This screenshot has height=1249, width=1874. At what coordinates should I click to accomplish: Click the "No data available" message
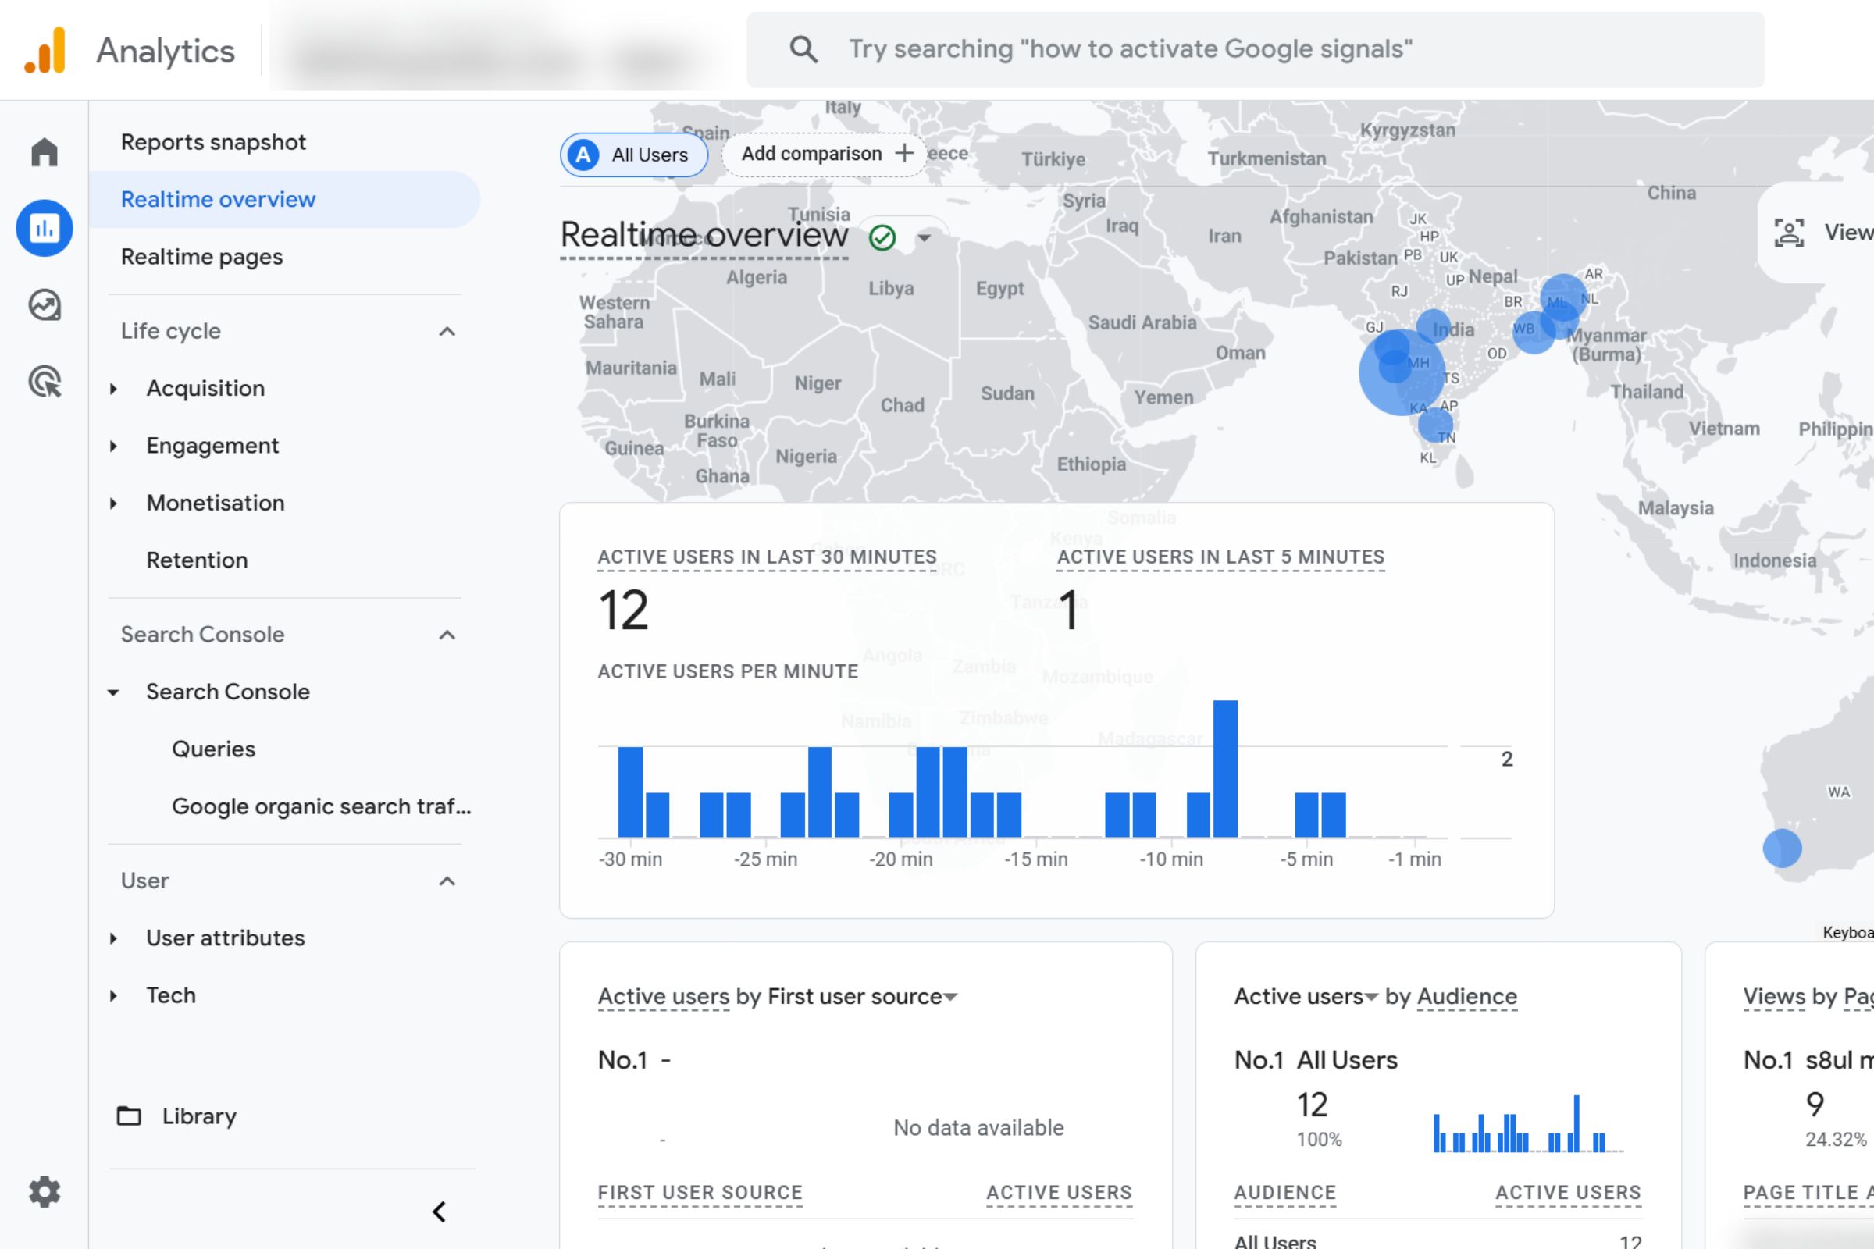(x=978, y=1128)
